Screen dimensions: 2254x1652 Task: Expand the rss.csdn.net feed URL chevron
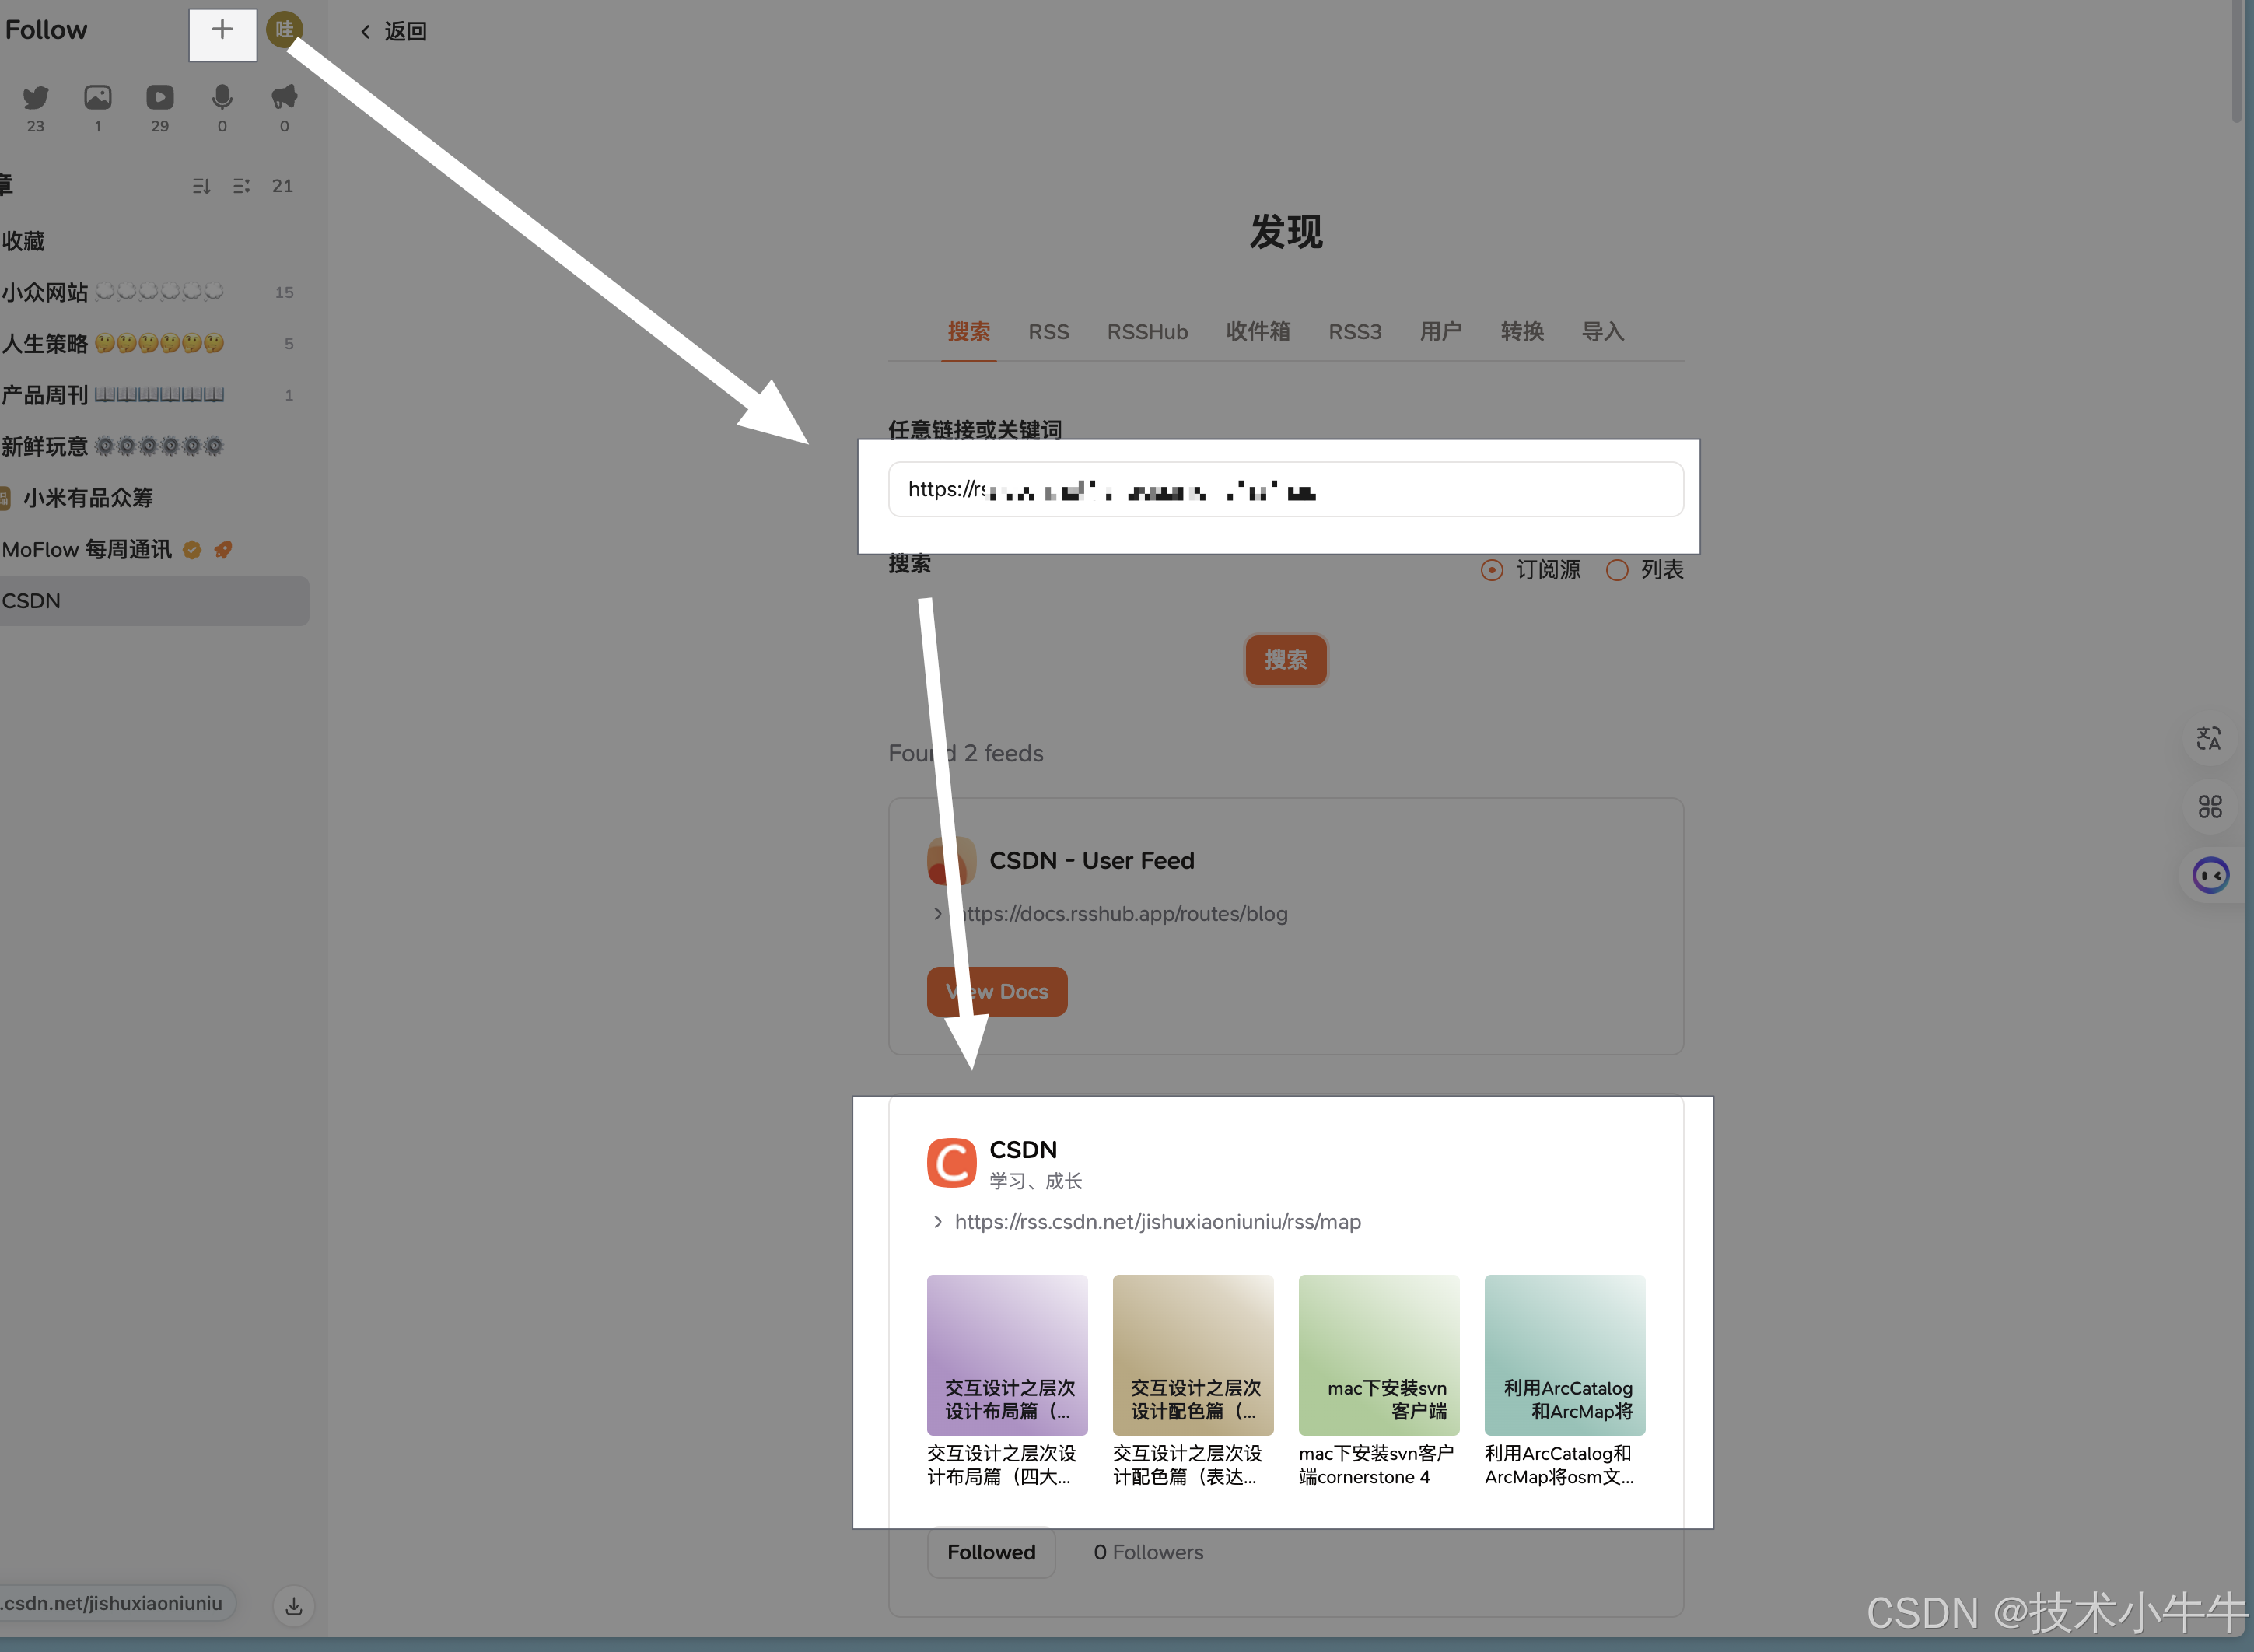point(937,1222)
